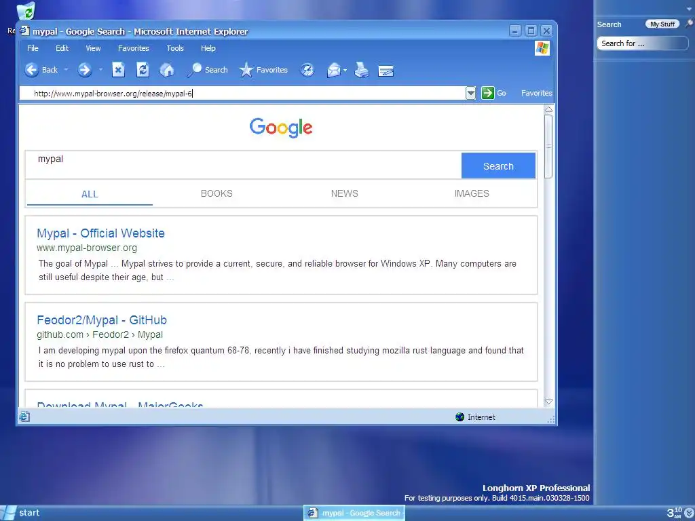The height and width of the screenshot is (521, 695).
Task: Open Feodor2/Mypal - GitHub result
Action: 102,320
